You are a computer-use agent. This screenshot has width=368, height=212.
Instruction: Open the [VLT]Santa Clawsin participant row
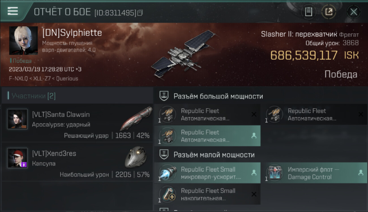[77, 123]
